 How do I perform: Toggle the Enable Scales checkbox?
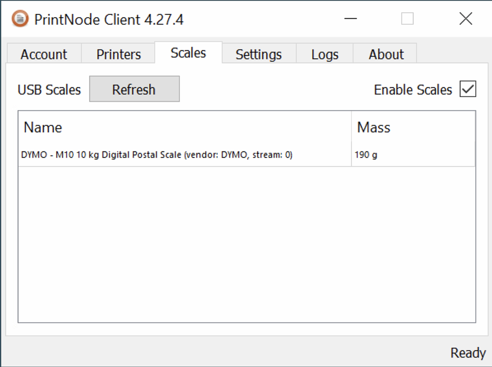tap(468, 89)
